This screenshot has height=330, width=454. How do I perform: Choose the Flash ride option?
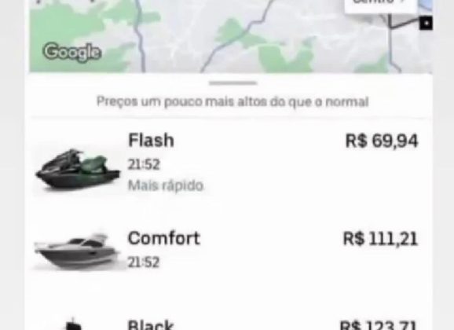pos(229,163)
